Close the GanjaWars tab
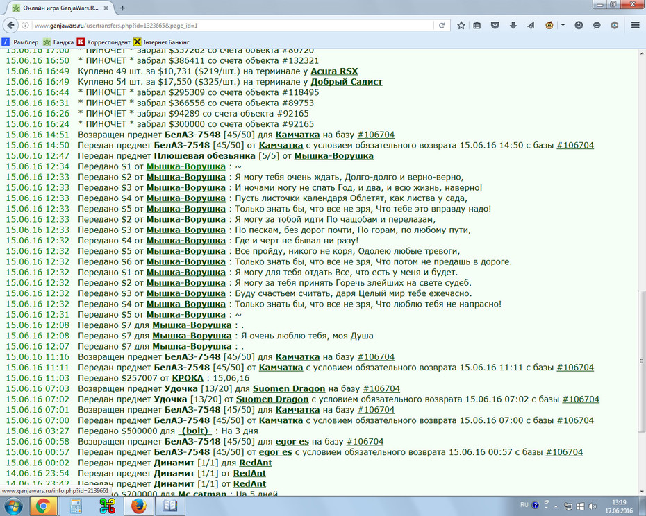 pos(106,8)
